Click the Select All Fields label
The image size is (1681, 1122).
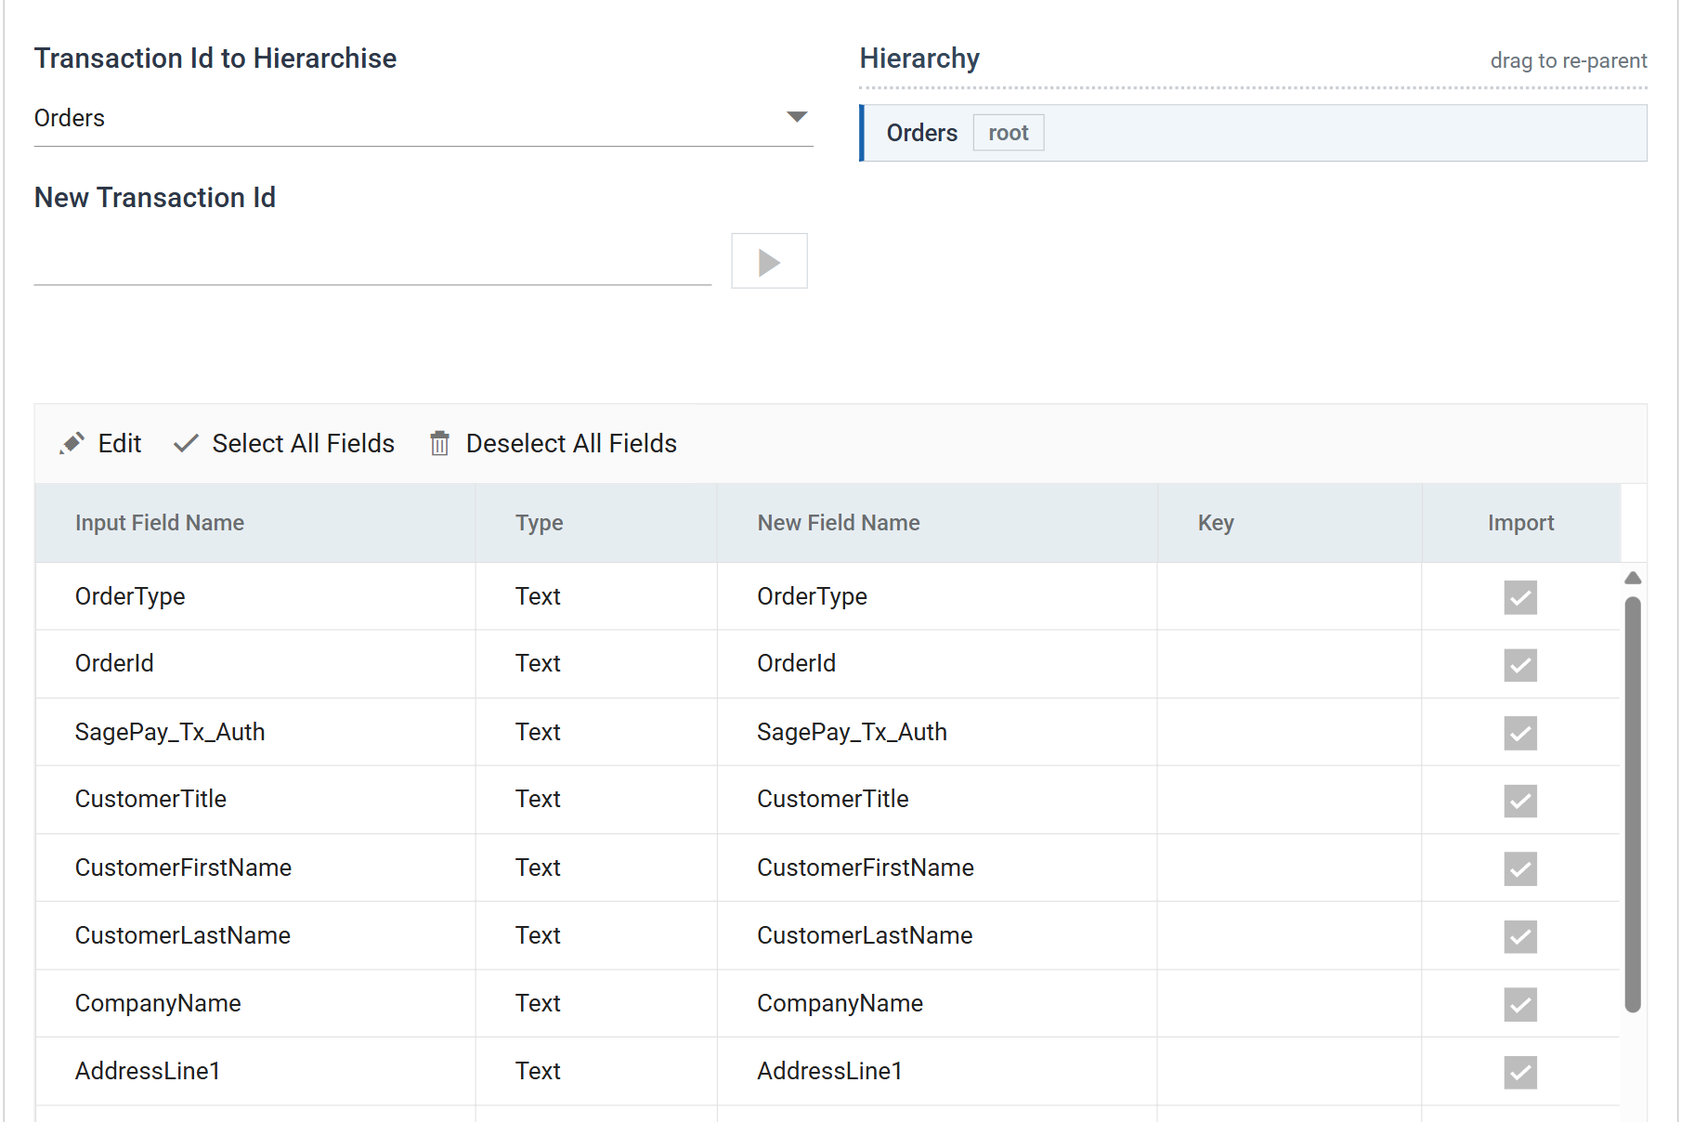click(x=303, y=443)
